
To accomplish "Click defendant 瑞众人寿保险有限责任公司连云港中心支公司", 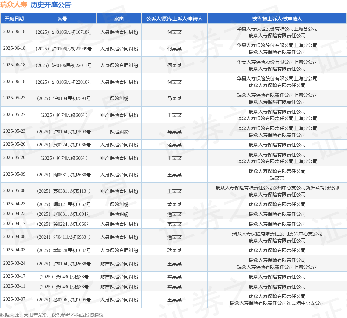I will click(277, 303).
